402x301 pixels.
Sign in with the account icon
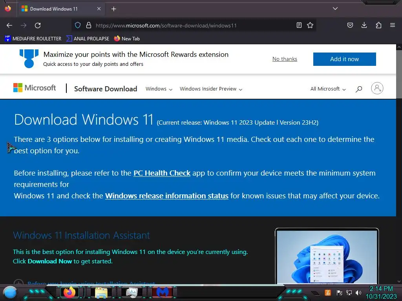coord(377,88)
